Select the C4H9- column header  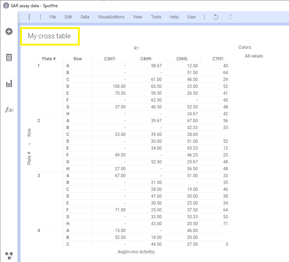(146, 58)
